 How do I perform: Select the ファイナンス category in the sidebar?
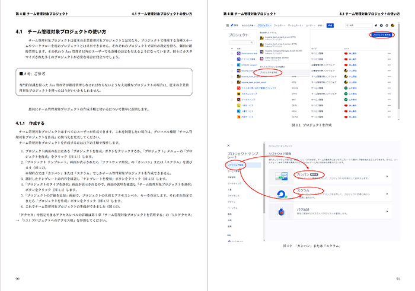[234, 196]
